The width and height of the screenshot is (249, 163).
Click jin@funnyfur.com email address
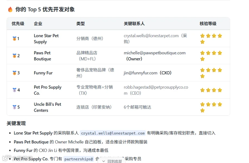point(140,73)
